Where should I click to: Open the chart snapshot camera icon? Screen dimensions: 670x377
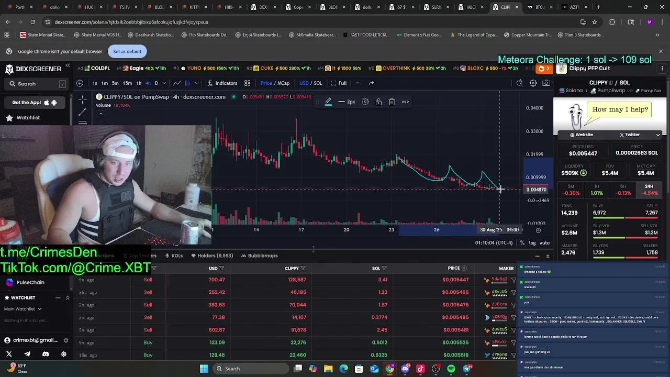546,83
